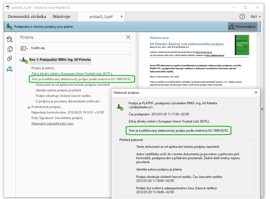Select Rev. 1: Podepsal(a) RNDr. Ing. Jiří Peterka

tap(60, 60)
